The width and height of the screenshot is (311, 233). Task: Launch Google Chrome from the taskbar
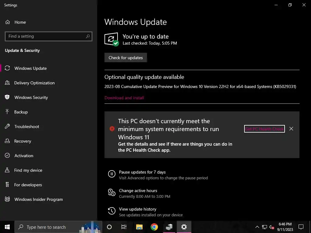(154, 227)
